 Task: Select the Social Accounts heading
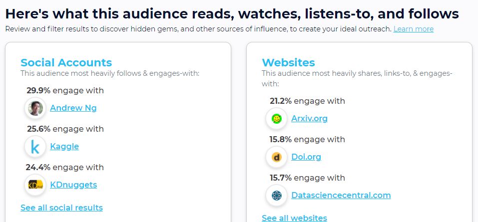pos(66,62)
